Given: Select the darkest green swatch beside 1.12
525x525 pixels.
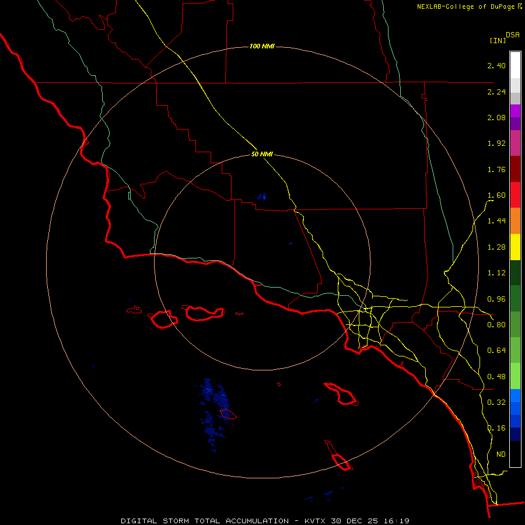Looking at the screenshot, I should pyautogui.click(x=515, y=272).
